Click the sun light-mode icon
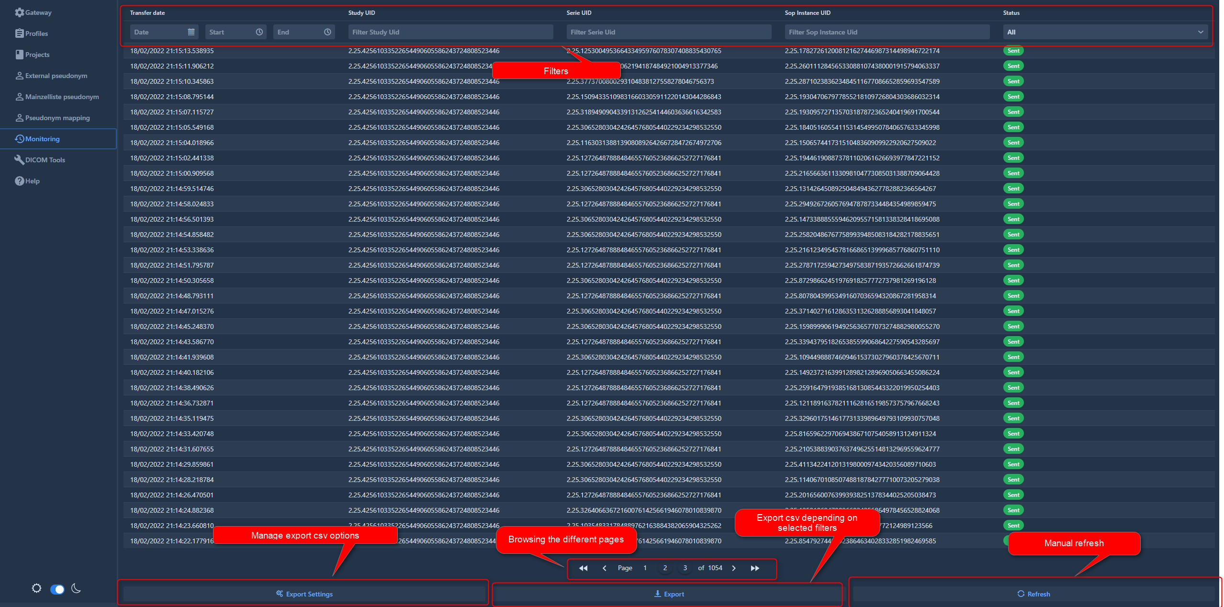This screenshot has height=607, width=1224. click(37, 588)
